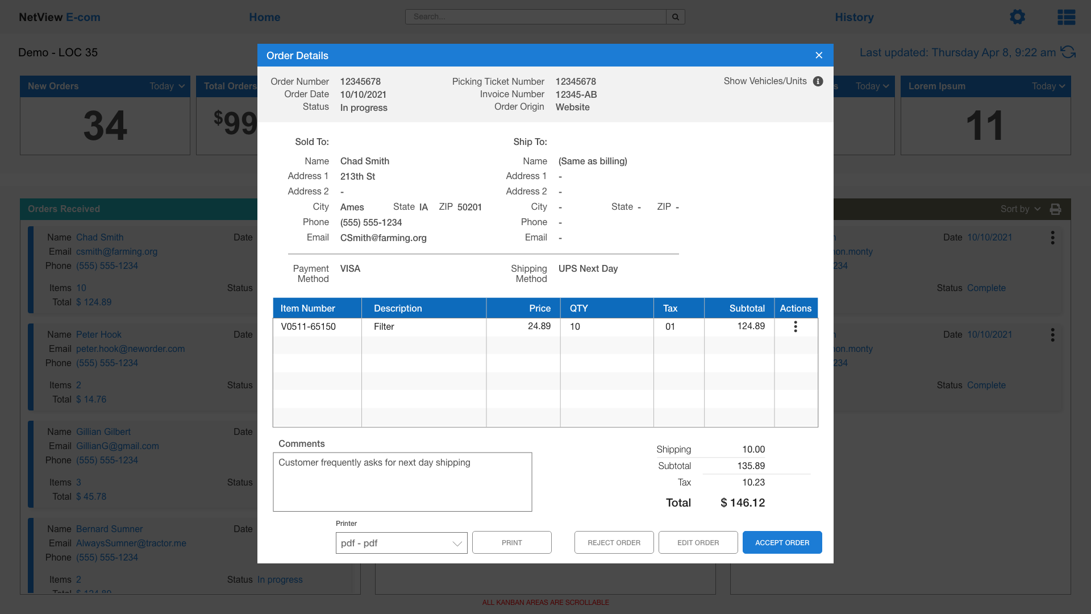Expand the New Orders Today dropdown
The height and width of the screenshot is (614, 1091).
pos(167,86)
